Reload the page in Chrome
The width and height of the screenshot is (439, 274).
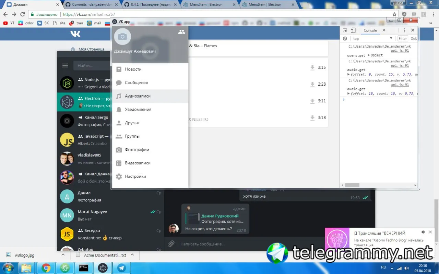tap(23, 14)
